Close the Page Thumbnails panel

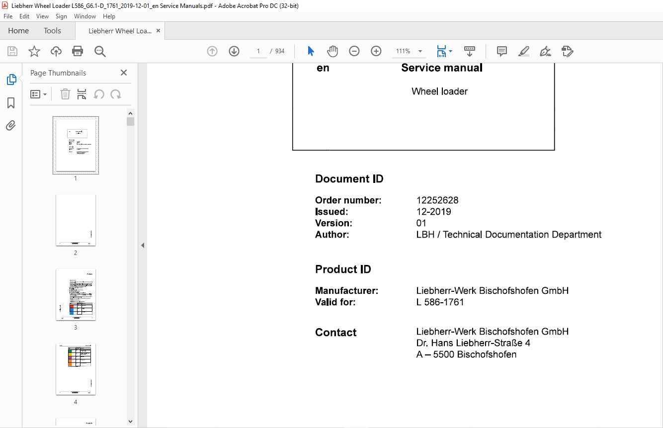coord(124,73)
